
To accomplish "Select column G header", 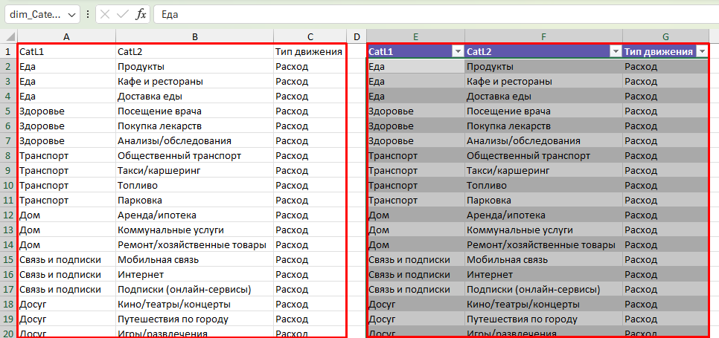I will click(666, 37).
